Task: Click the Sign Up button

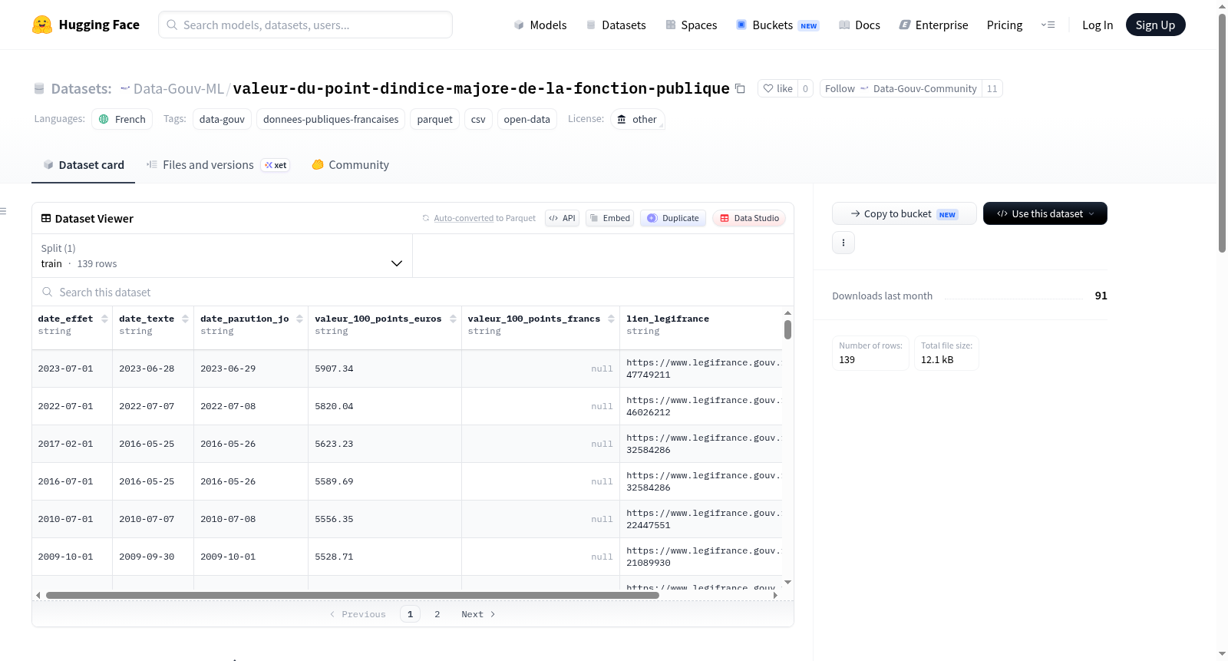Action: coord(1155,25)
